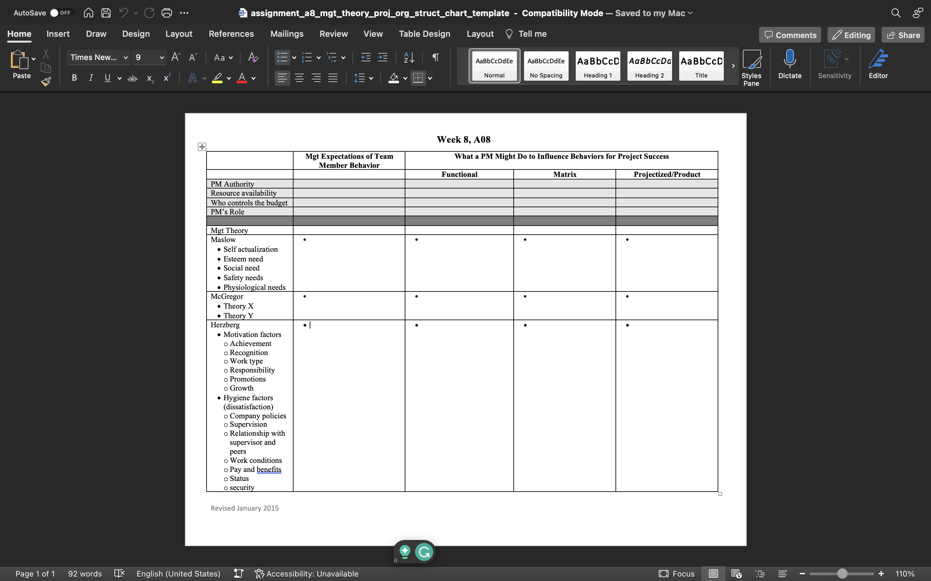Click the Format Painter brush icon
This screenshot has height=581, width=931.
click(46, 81)
